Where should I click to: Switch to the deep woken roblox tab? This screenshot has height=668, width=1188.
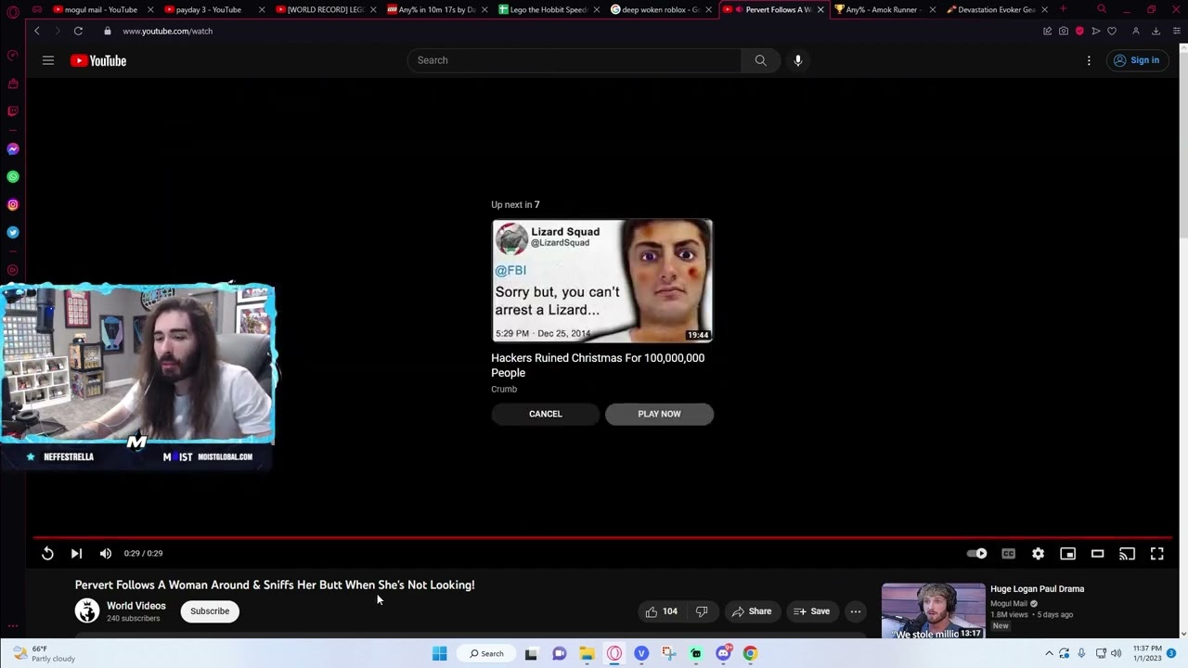point(655,9)
